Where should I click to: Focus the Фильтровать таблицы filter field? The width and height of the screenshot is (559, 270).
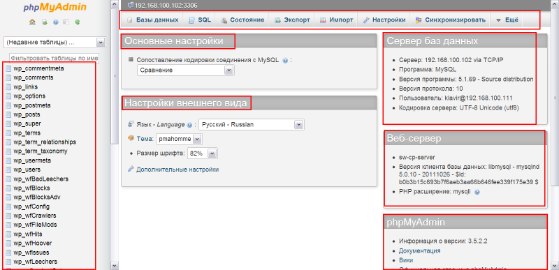pyautogui.click(x=55, y=58)
